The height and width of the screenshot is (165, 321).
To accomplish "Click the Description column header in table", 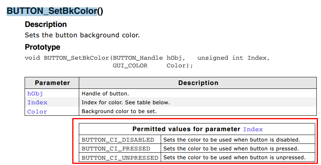I will tap(198, 83).
